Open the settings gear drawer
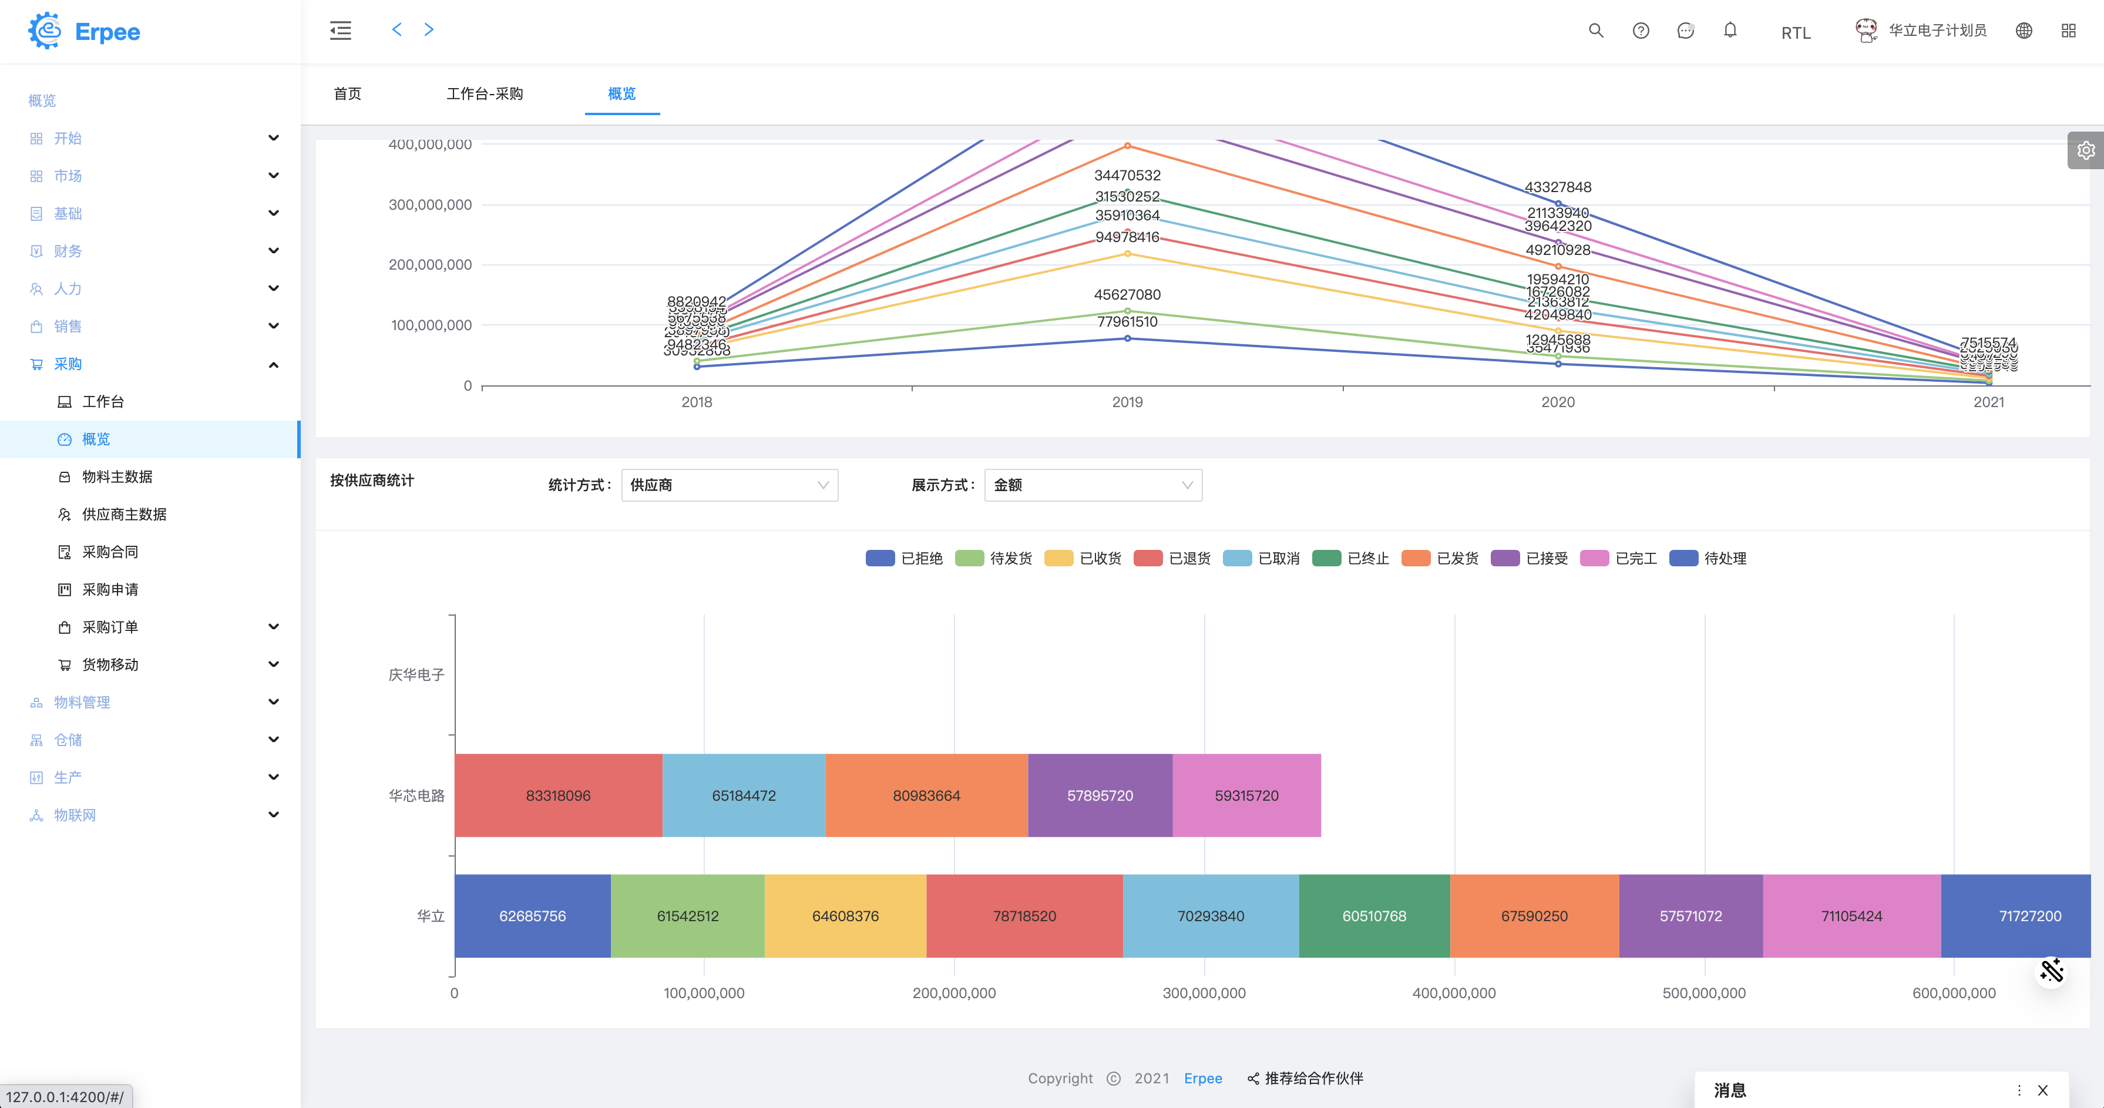Image resolution: width=2104 pixels, height=1108 pixels. [x=2085, y=150]
